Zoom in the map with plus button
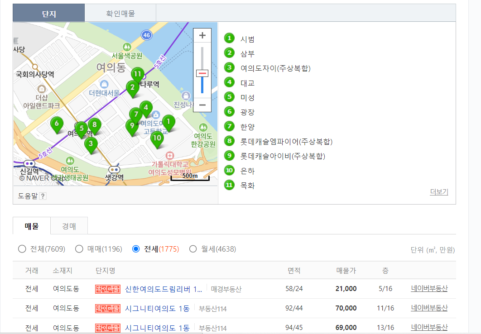This screenshot has width=481, height=334. (202, 35)
